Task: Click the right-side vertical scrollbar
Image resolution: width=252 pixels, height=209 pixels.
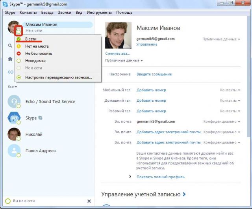Action: [248, 77]
